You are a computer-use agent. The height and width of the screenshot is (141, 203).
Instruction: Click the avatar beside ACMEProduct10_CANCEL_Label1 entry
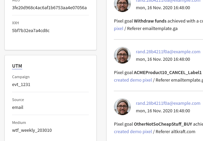click(122, 55)
